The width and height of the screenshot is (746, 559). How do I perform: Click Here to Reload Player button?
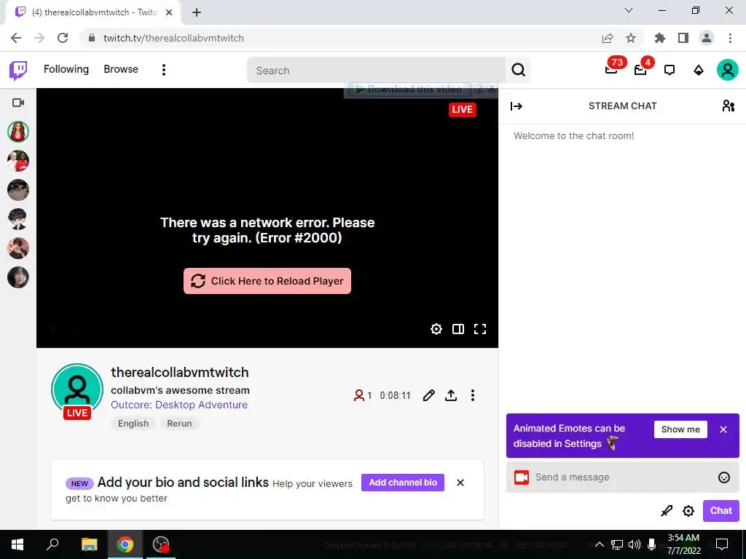(267, 281)
